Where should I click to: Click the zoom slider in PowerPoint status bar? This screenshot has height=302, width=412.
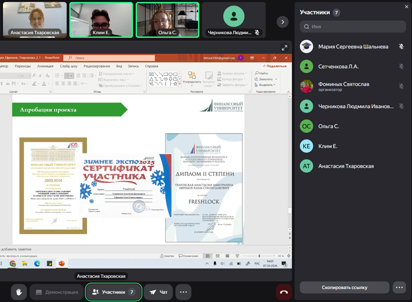[x=259, y=256]
